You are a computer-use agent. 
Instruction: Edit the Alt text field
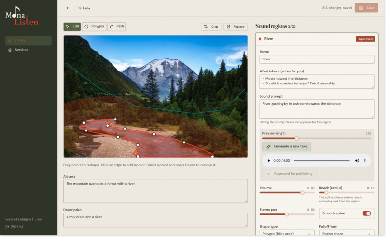point(155,191)
